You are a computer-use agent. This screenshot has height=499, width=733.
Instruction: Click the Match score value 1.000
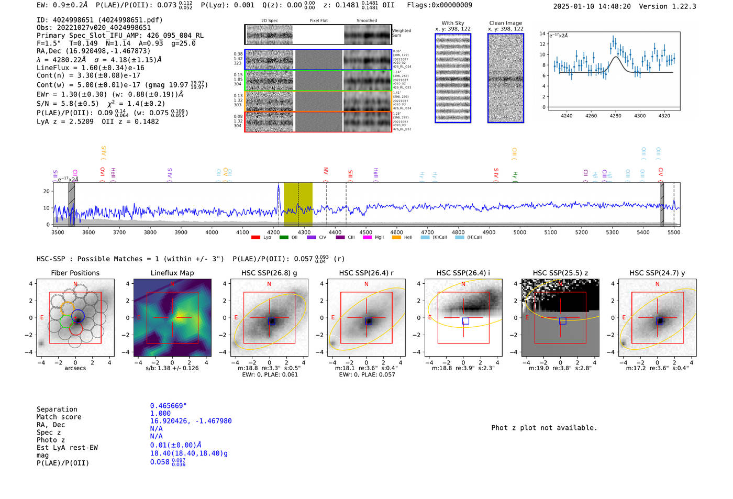point(160,413)
